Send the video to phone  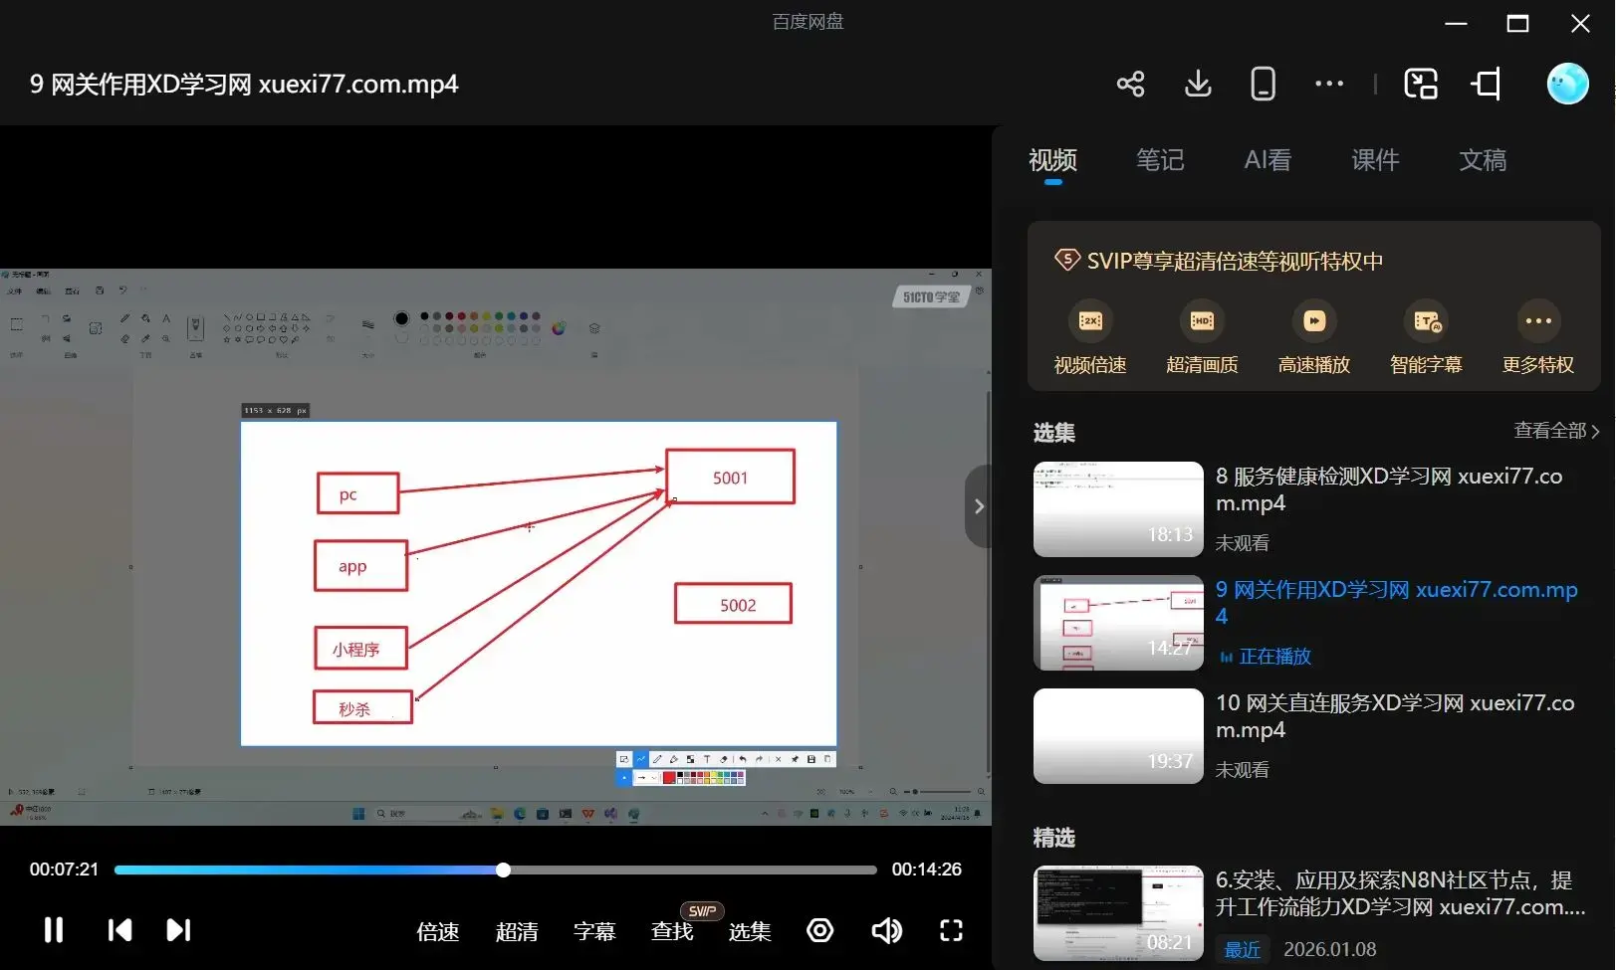point(1262,84)
